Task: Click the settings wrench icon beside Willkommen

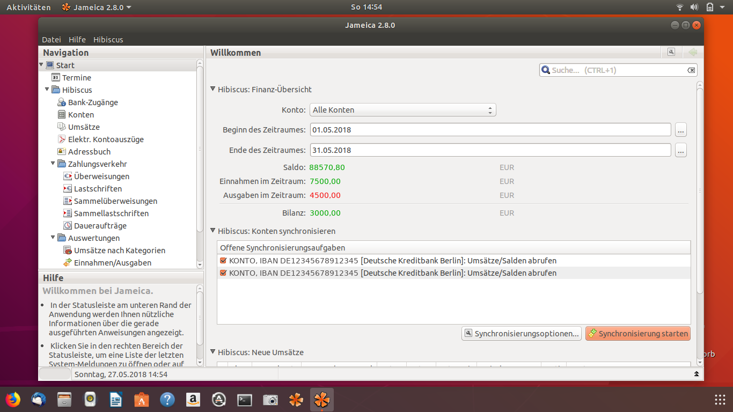Action: [x=671, y=52]
